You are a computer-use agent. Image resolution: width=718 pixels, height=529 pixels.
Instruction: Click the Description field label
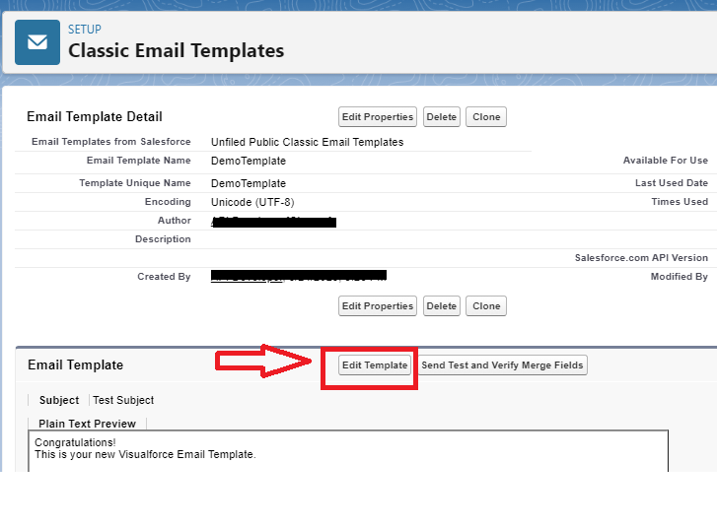(x=163, y=239)
